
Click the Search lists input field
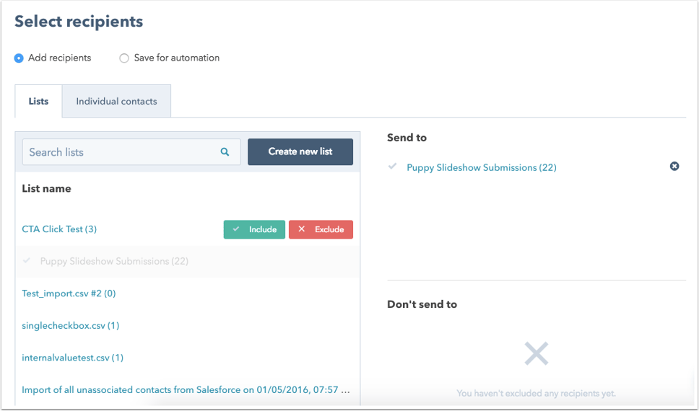point(131,152)
